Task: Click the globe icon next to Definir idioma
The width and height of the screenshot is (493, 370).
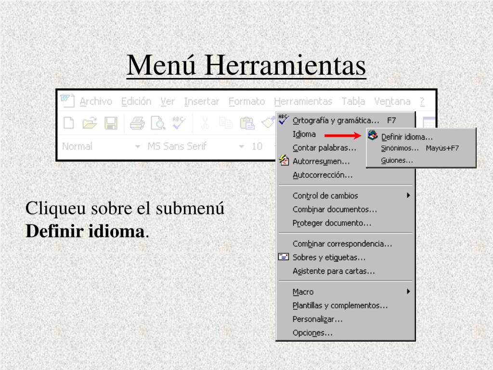Action: pos(373,135)
